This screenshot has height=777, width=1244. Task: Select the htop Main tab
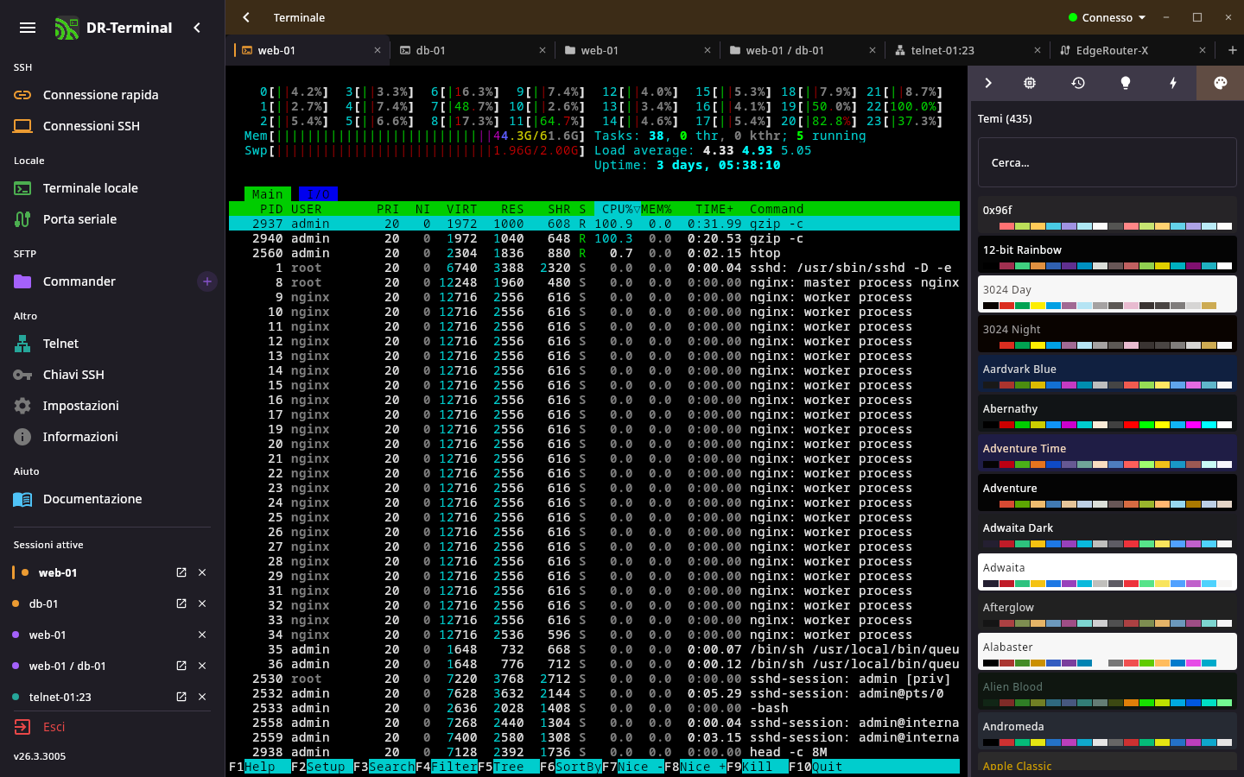[268, 194]
